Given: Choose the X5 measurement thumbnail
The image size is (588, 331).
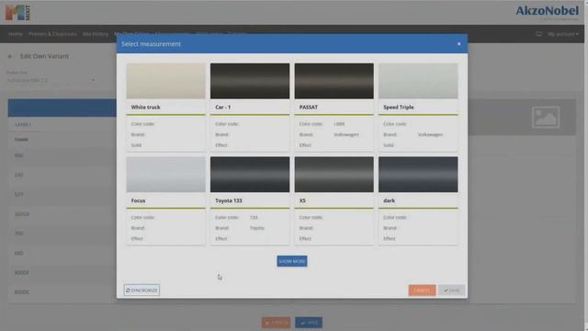Looking at the screenshot, I should coord(334,175).
